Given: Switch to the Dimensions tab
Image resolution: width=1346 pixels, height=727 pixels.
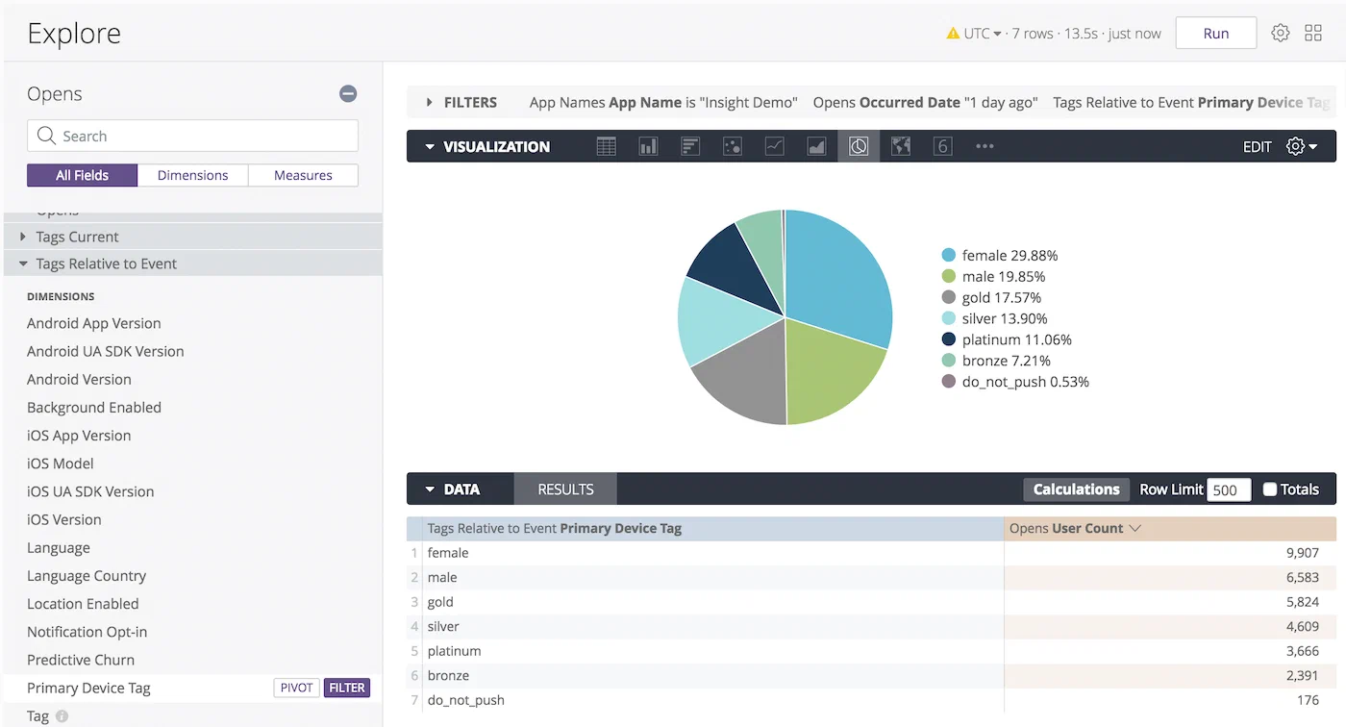Looking at the screenshot, I should click(192, 175).
